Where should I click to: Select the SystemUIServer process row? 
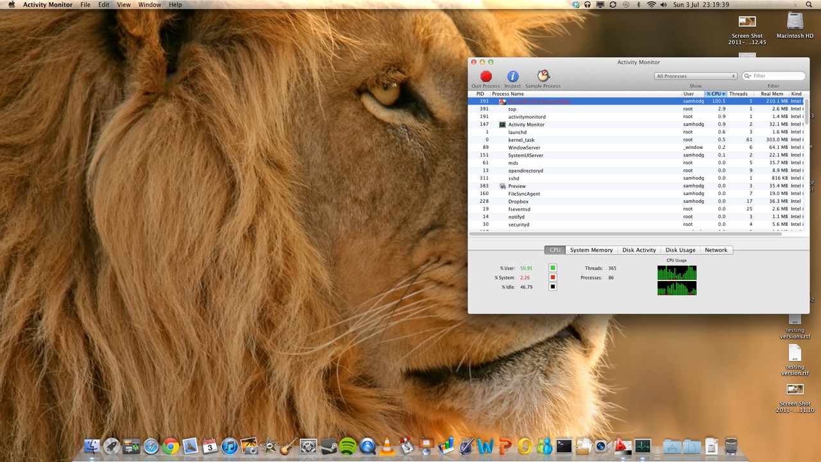[636, 155]
